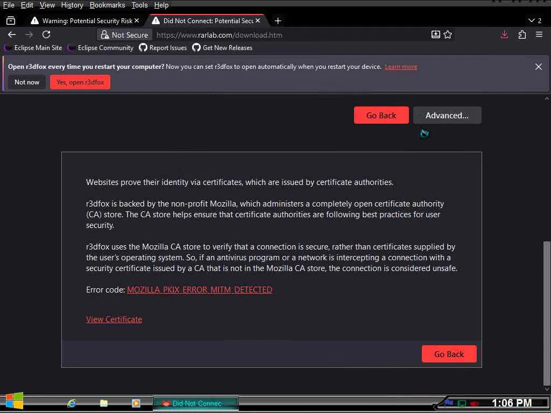This screenshot has width=551, height=413.
Task: Expand the list all tabs chevron
Action: (x=532, y=21)
